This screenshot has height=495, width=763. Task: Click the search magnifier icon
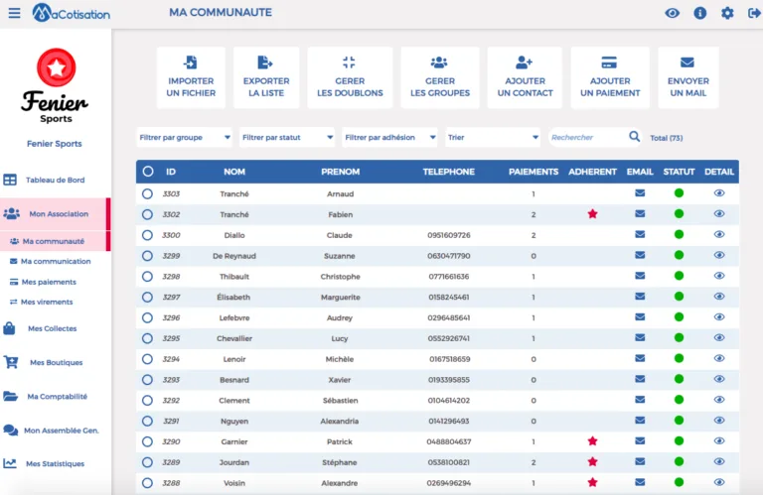[x=634, y=137]
